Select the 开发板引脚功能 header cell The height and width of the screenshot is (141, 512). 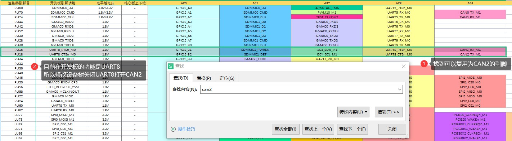pos(63,3)
